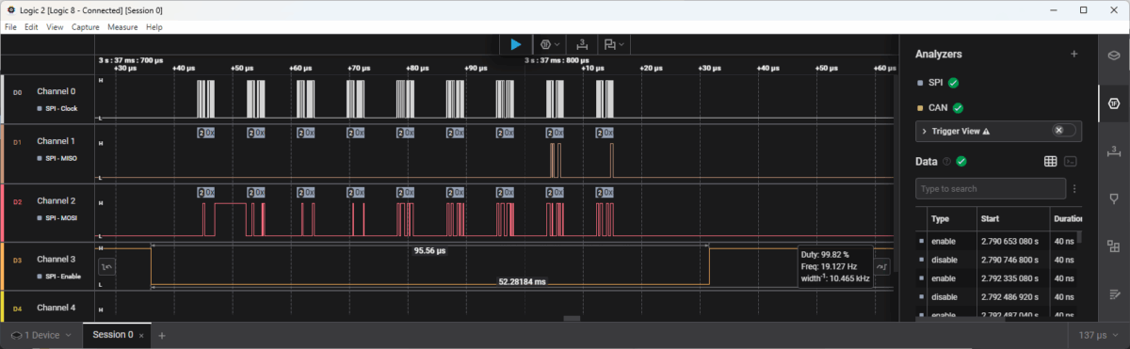Add a new session tab
Viewport: 1130px width, 349px height.
[162, 335]
